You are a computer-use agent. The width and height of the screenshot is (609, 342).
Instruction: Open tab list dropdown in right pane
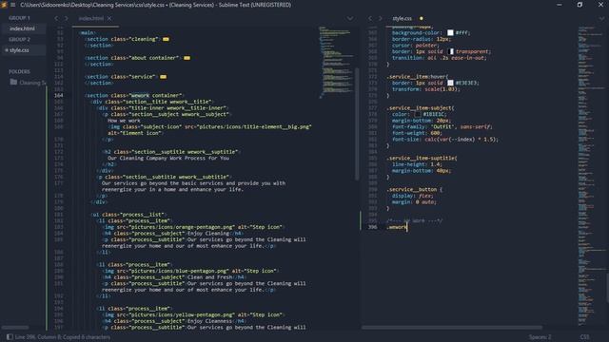[601, 18]
